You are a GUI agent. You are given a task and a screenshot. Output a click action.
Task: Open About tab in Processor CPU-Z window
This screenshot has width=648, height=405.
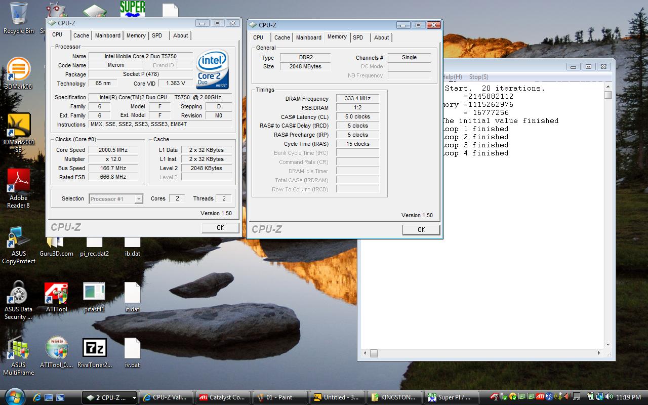(x=180, y=35)
